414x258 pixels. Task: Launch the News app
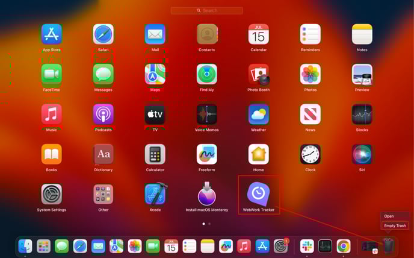point(310,114)
